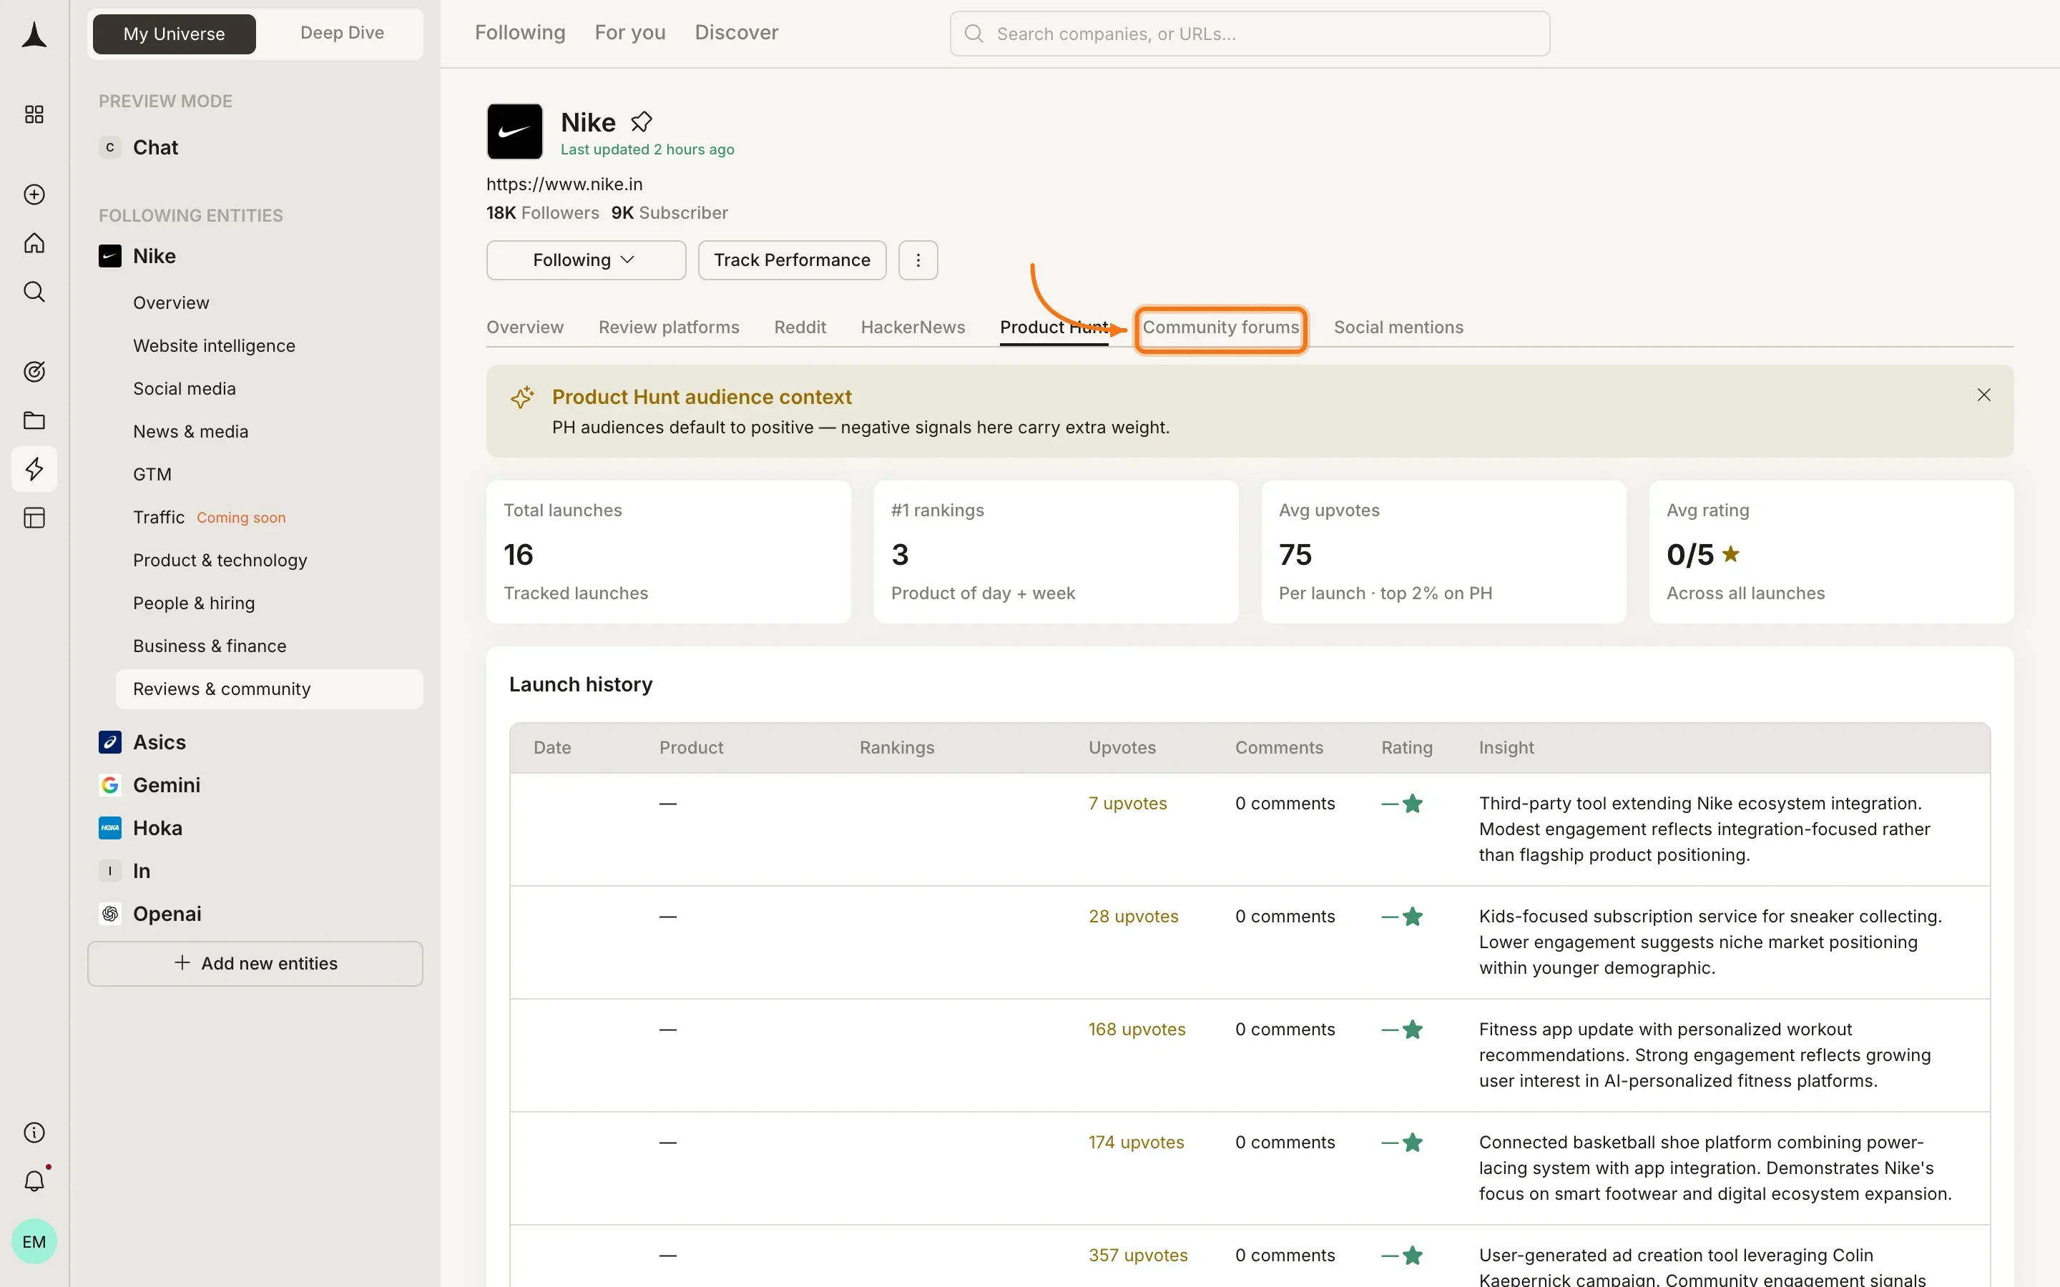Select the Overview tab under Nike header
Viewport: 2060px width, 1287px height.
coord(524,327)
